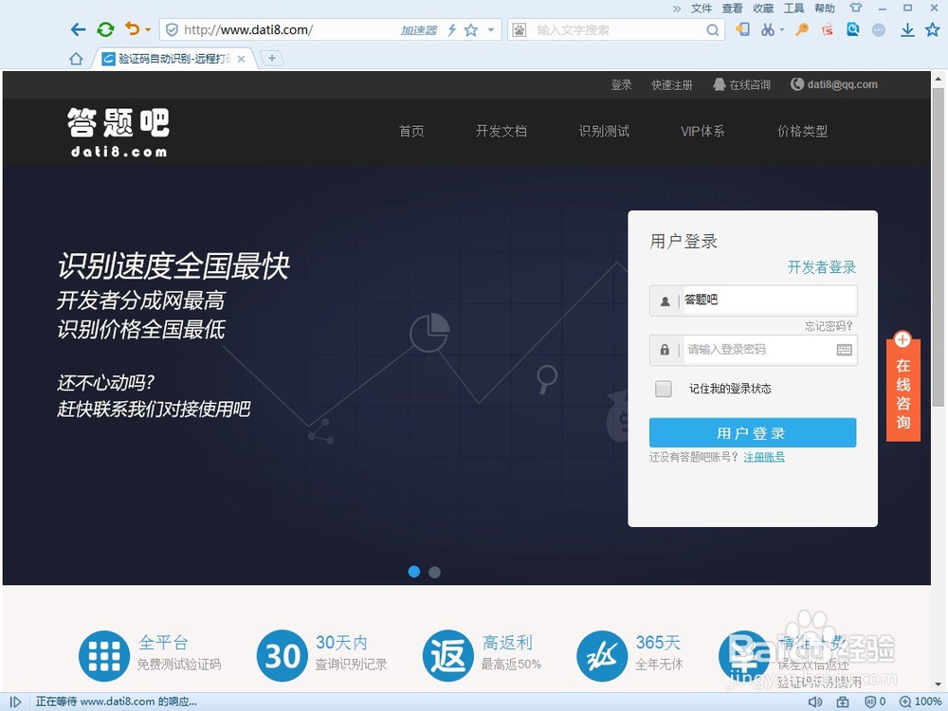Click the Baidu paw icon in the search box
Image resolution: width=948 pixels, height=711 pixels.
(519, 29)
